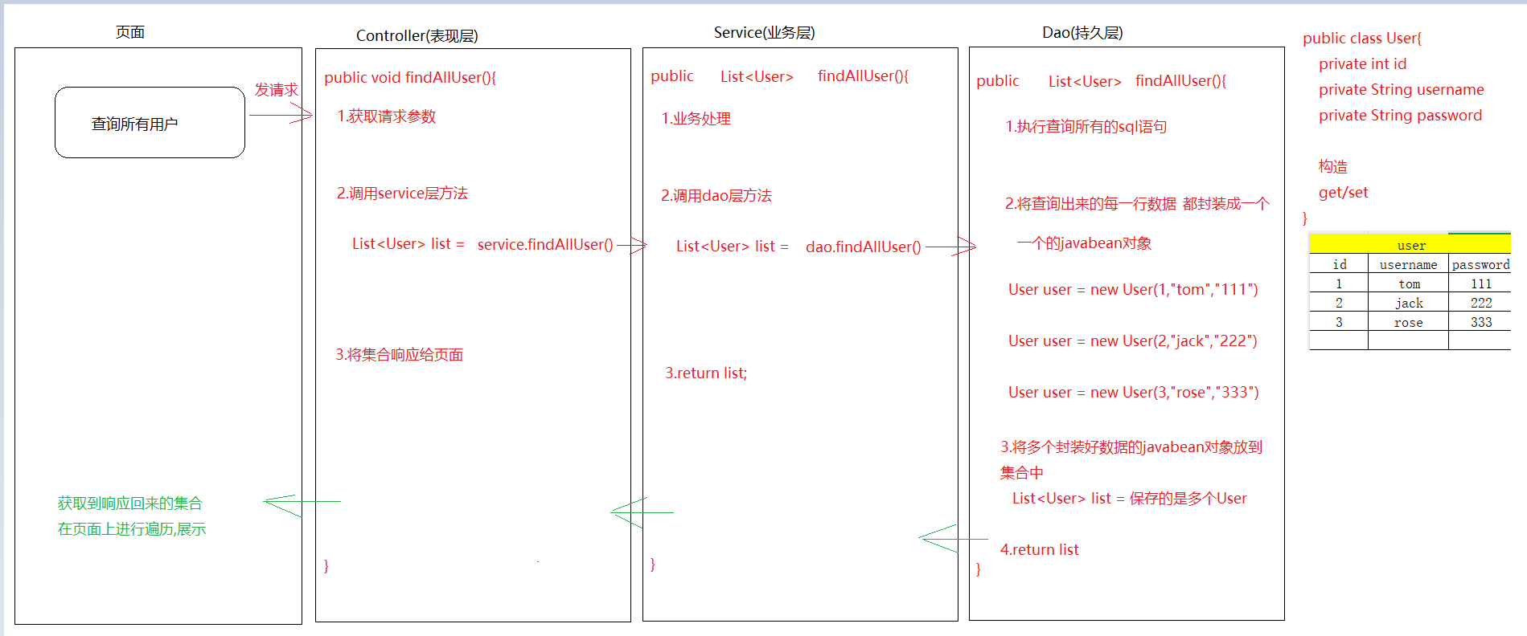Click the table cell containing 333

click(x=1480, y=322)
